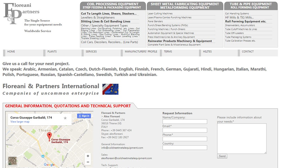Focus the Phone input field
The image size is (281, 168).
[x=185, y=139]
